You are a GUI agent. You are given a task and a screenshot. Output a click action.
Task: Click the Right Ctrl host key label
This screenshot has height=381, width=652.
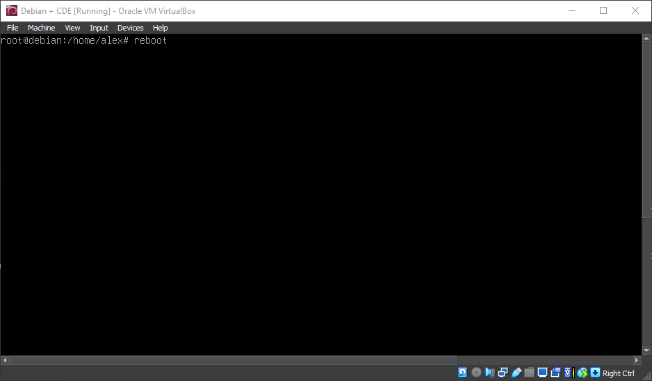click(618, 373)
